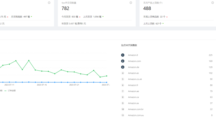Image resolution: width=216 pixels, height=118 pixels.
Task: Click rank 3 badge beside Amazon.de
Action: tap(123, 67)
